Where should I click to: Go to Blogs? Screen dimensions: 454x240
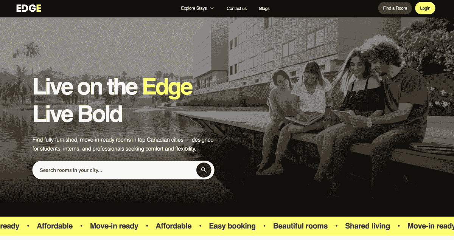(x=264, y=8)
